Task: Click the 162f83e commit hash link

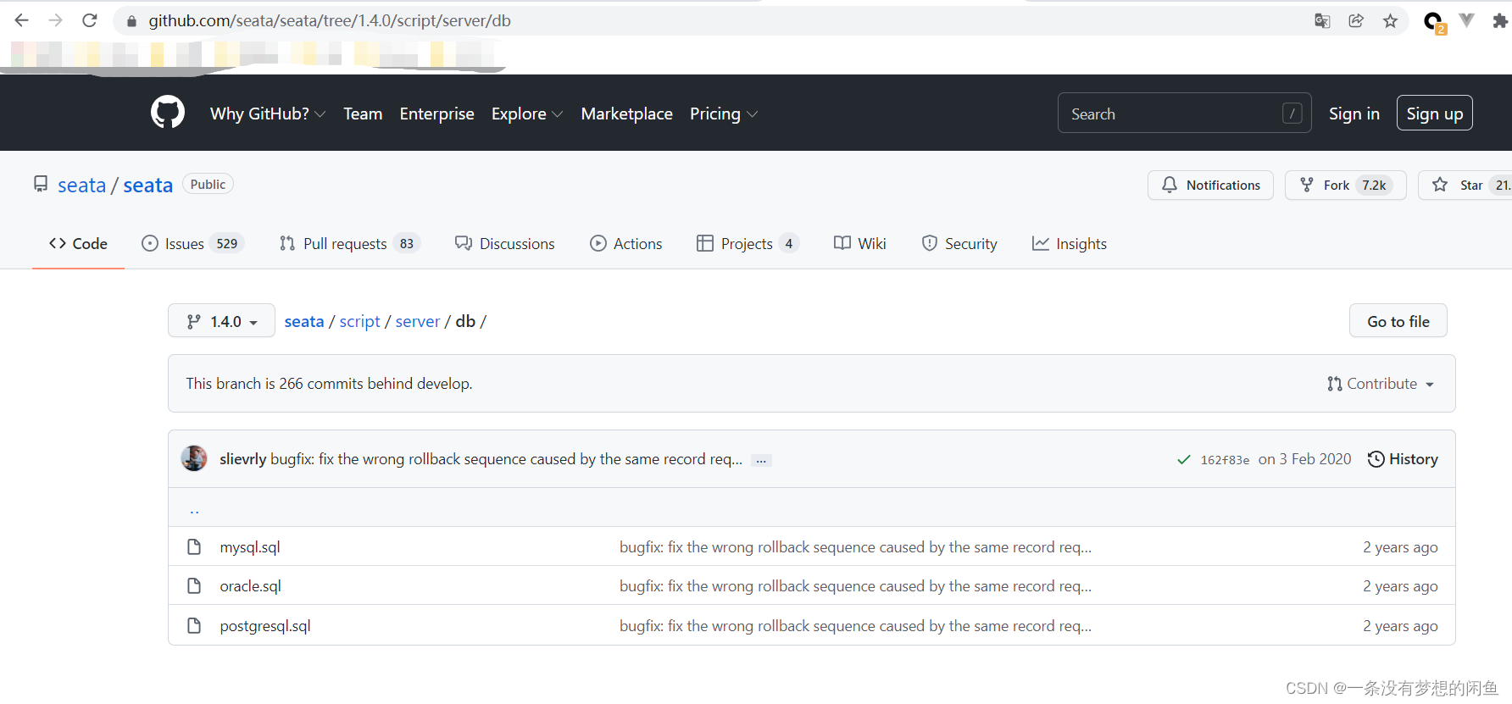Action: point(1225,460)
